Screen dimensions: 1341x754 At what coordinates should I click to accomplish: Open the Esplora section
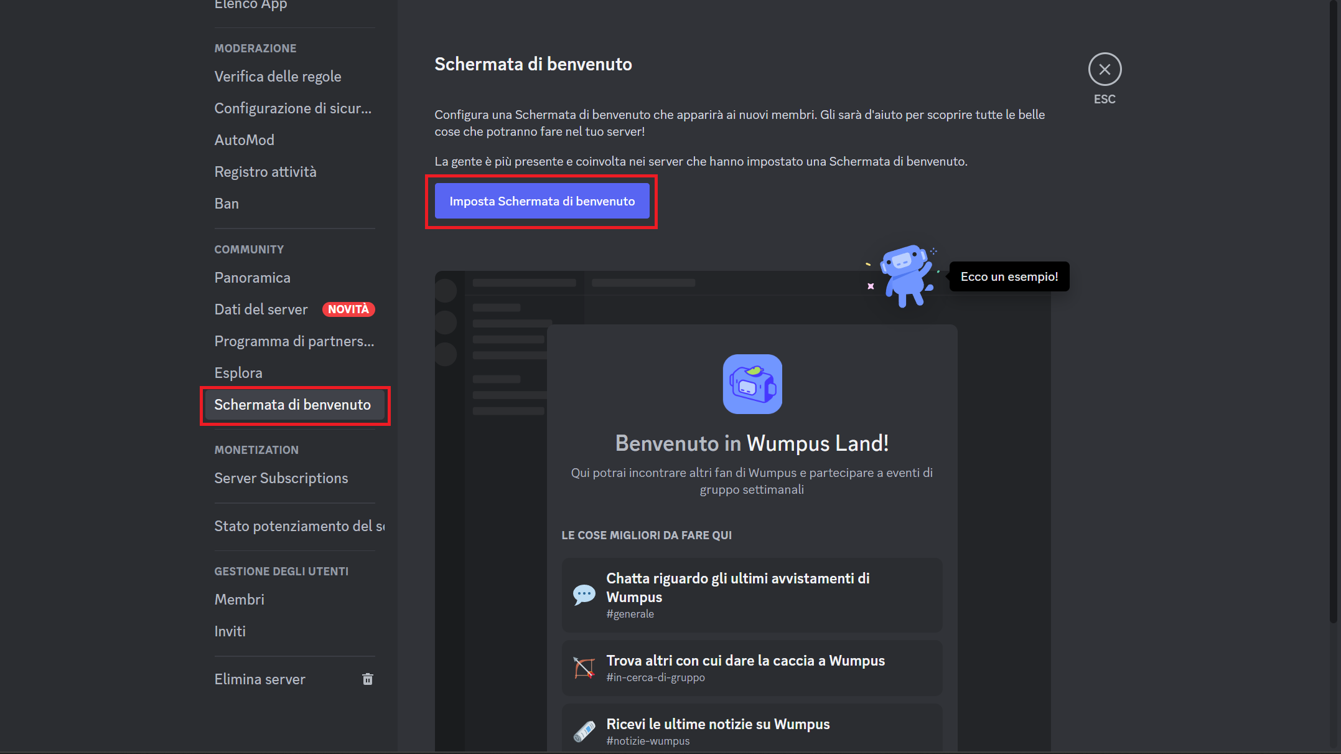tap(238, 372)
